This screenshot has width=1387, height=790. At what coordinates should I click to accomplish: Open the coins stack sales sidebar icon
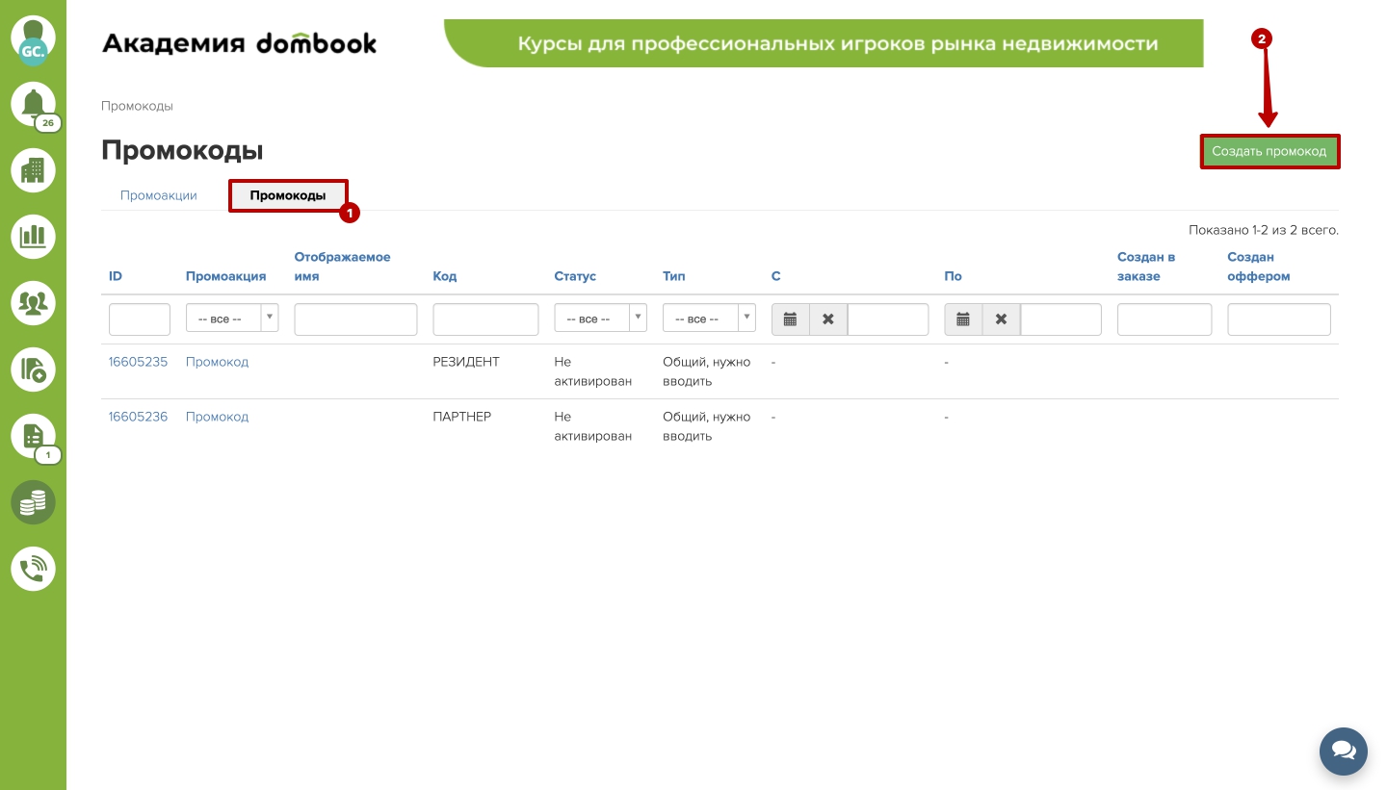click(x=33, y=502)
